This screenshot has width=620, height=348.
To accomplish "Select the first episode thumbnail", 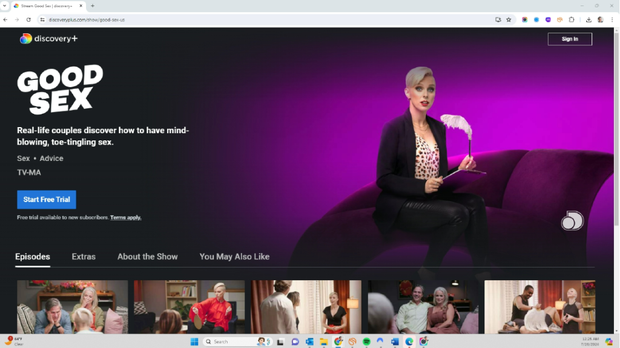I will [x=72, y=306].
